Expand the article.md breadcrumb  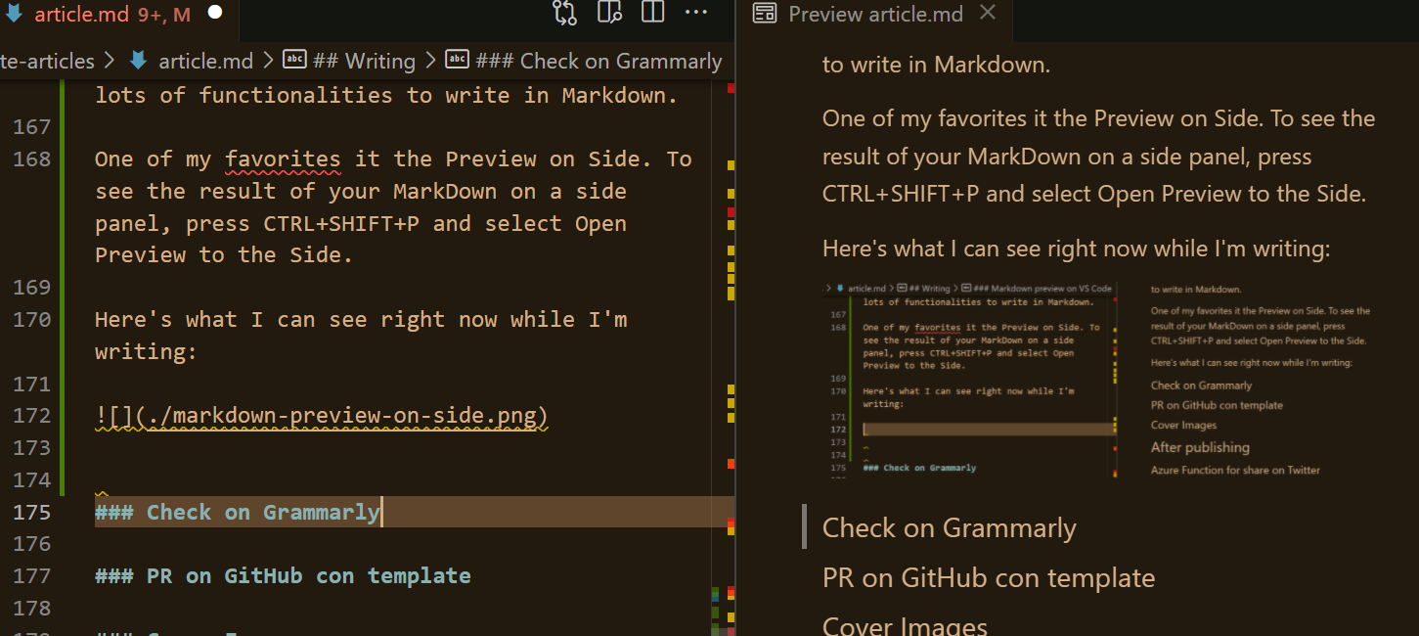click(x=205, y=61)
